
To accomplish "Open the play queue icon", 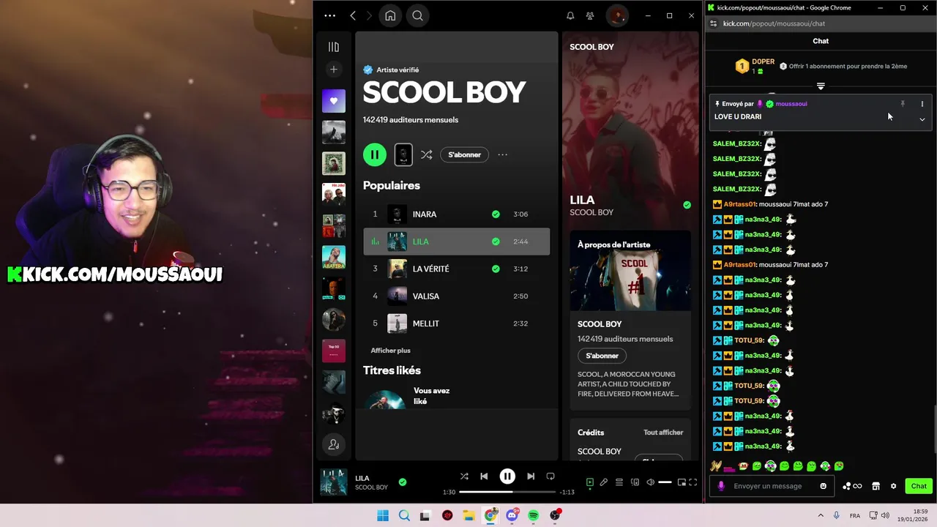I will pyautogui.click(x=619, y=482).
